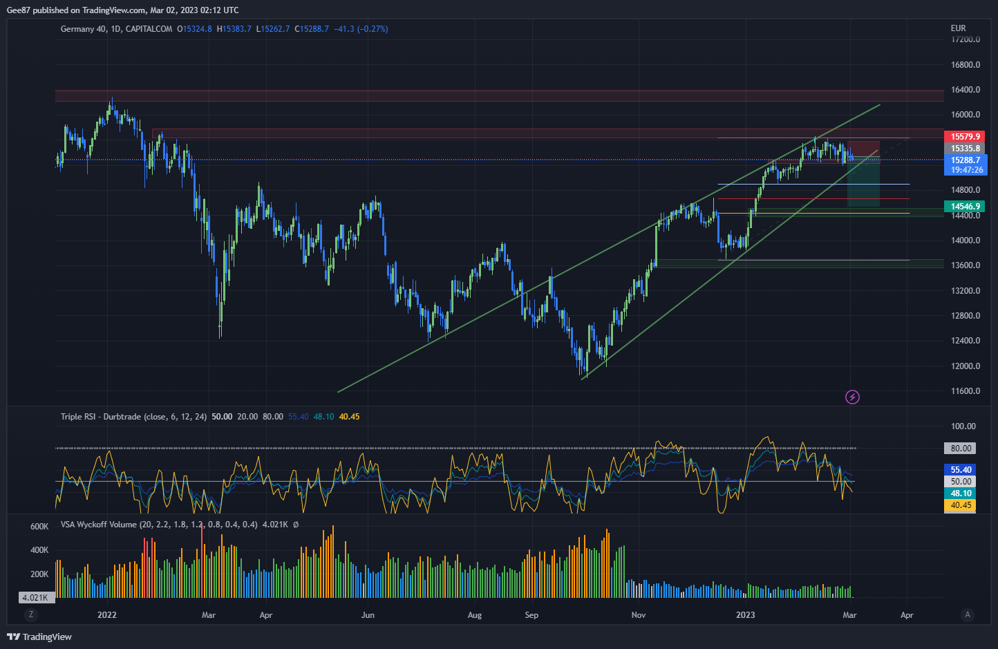Viewport: 998px width, 649px height.
Task: Click the blue 15288.7 current price label
Action: point(966,160)
